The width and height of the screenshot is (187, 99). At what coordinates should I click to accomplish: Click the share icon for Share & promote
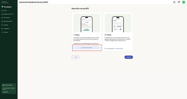[2, 21]
